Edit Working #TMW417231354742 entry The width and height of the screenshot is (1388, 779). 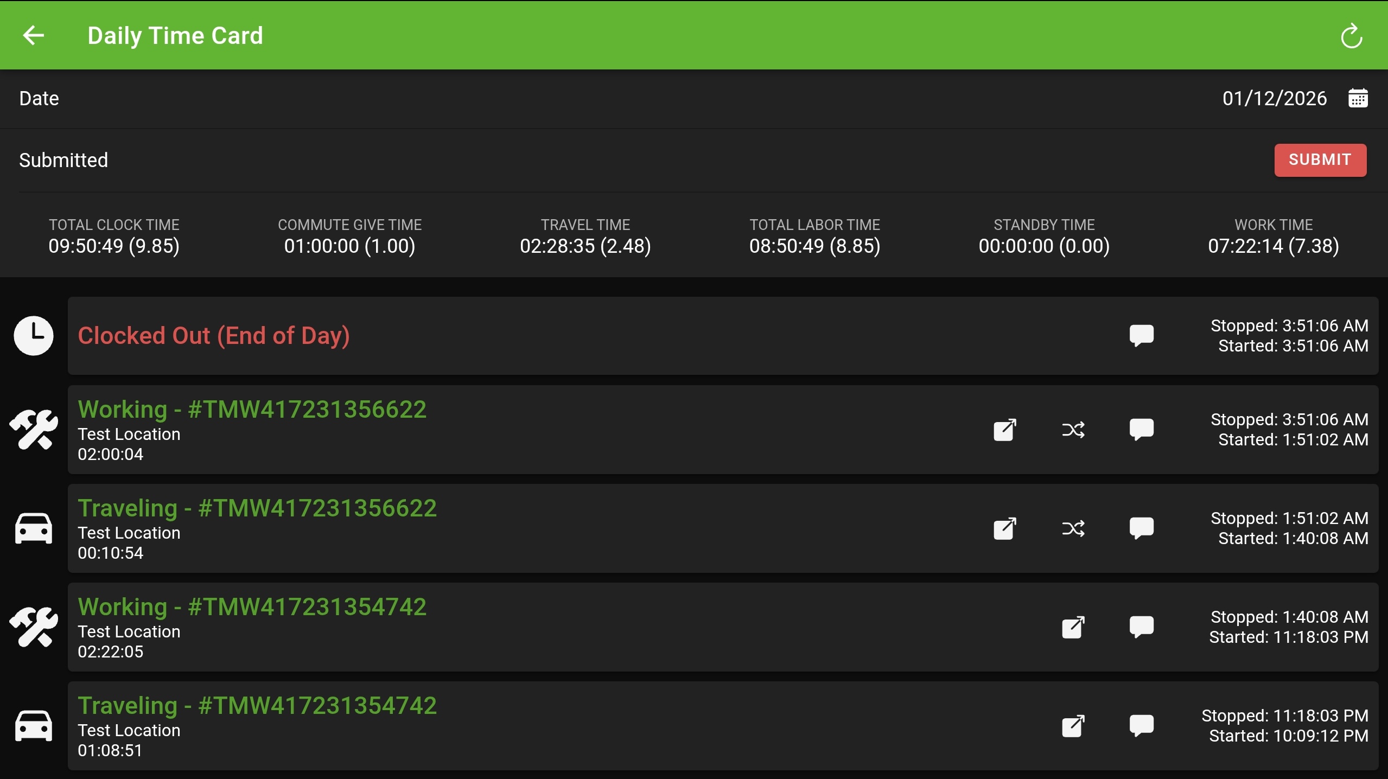1073,627
